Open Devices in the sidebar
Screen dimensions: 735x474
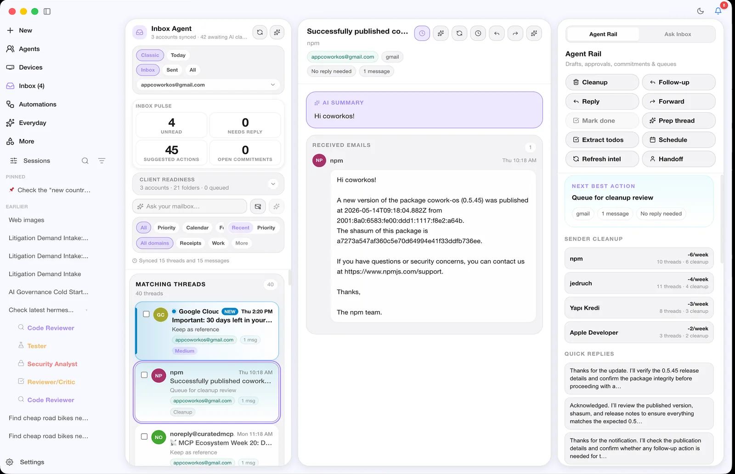tap(30, 67)
